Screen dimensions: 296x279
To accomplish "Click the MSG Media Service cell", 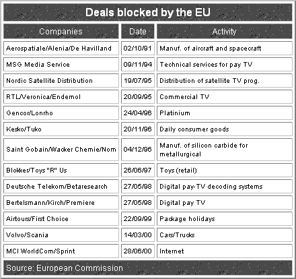I will coord(61,64).
